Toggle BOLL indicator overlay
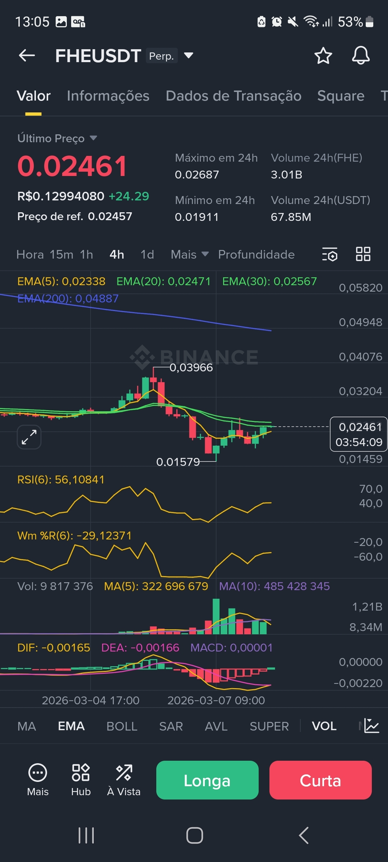 (122, 726)
